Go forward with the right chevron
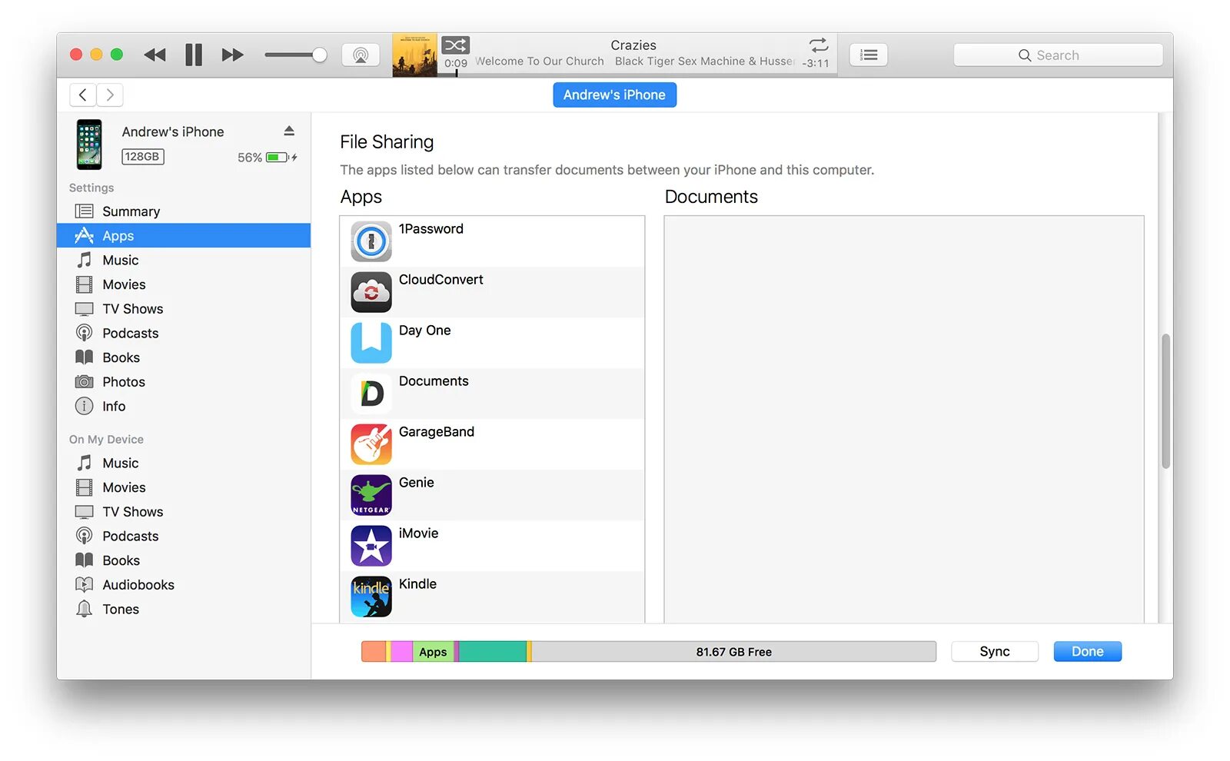 [110, 95]
